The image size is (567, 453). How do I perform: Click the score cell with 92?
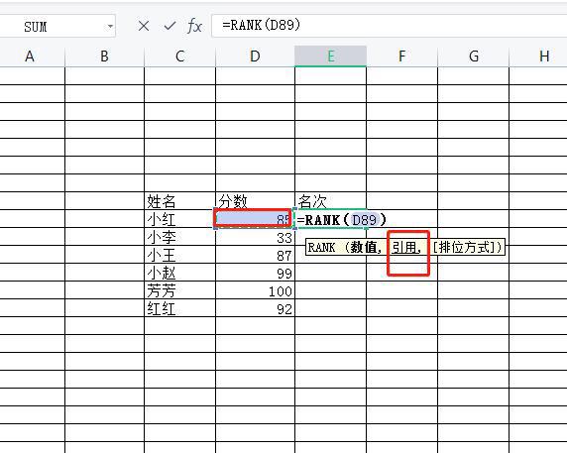coord(255,308)
